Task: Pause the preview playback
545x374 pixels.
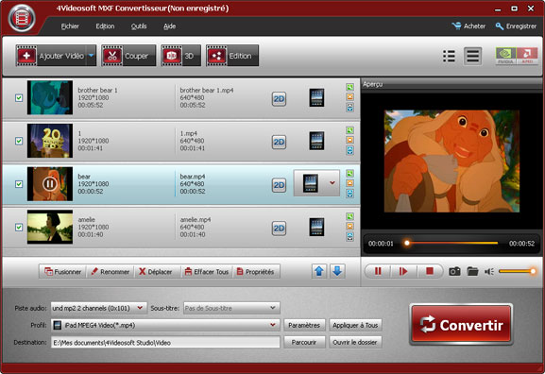Action: 378,271
